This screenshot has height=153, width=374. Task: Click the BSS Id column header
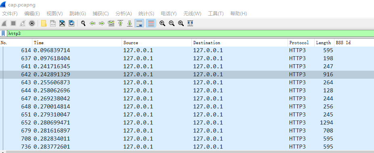tap(354, 43)
